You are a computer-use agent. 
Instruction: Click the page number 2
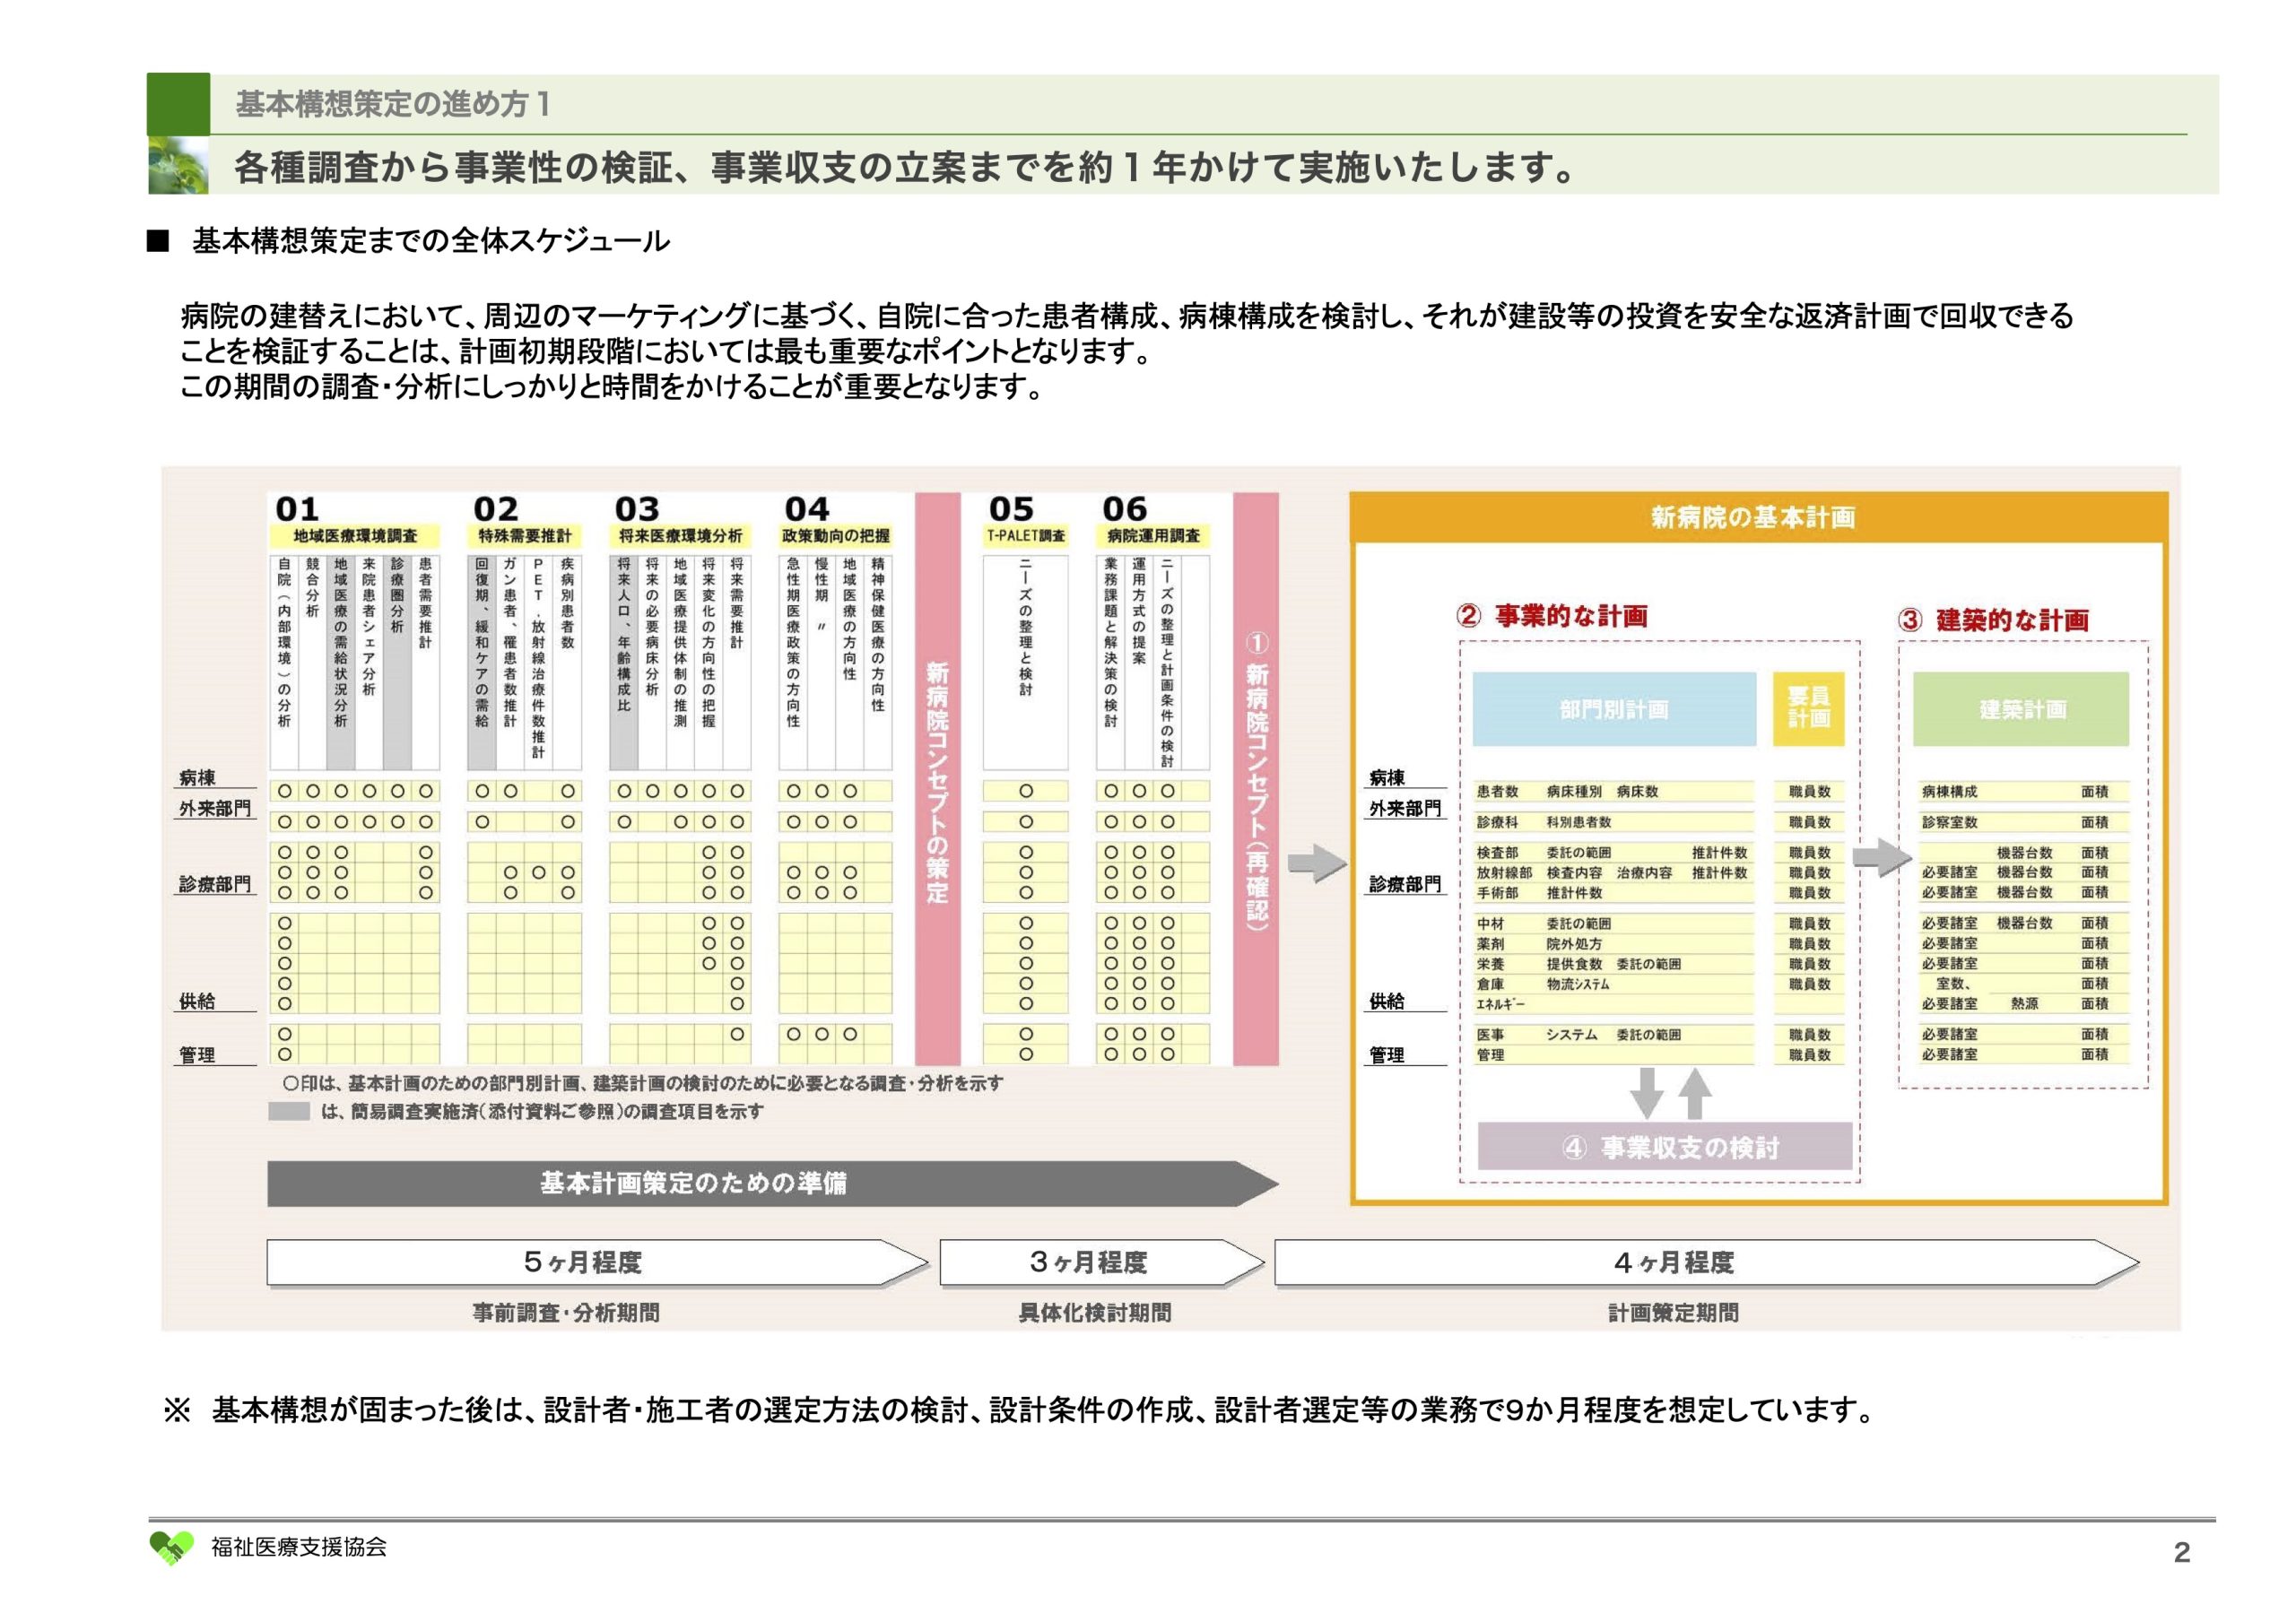(x=2182, y=1552)
